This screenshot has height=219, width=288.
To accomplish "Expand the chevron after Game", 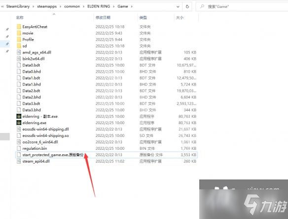I will (x=132, y=6).
